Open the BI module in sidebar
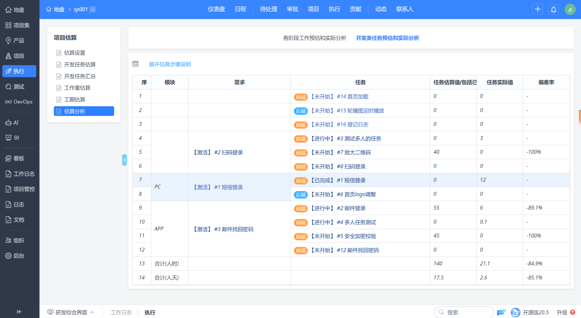The height and width of the screenshot is (318, 581). click(x=13, y=138)
